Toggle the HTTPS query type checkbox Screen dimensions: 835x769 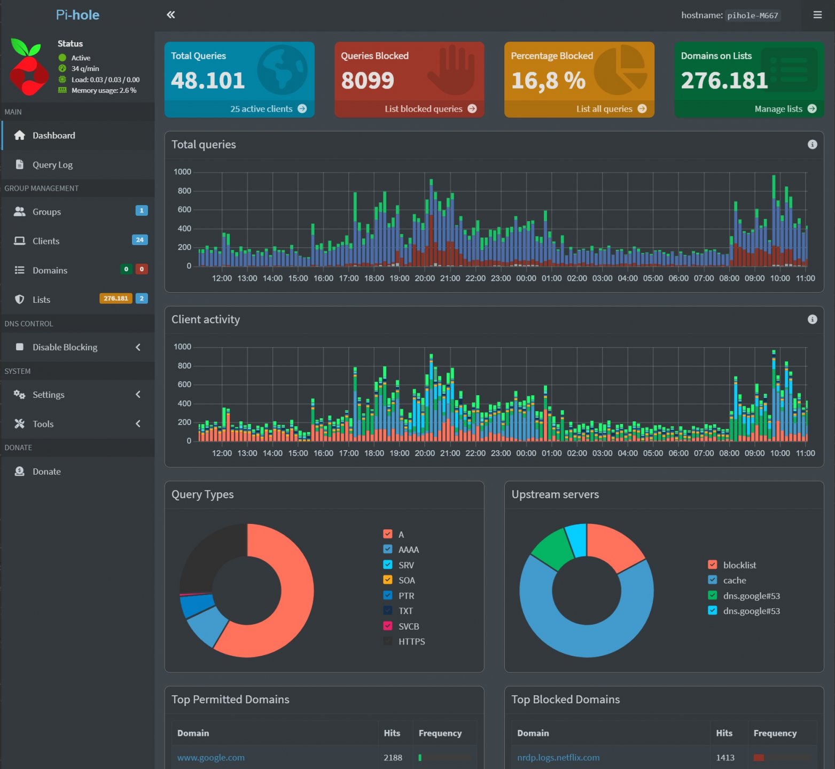tap(388, 641)
